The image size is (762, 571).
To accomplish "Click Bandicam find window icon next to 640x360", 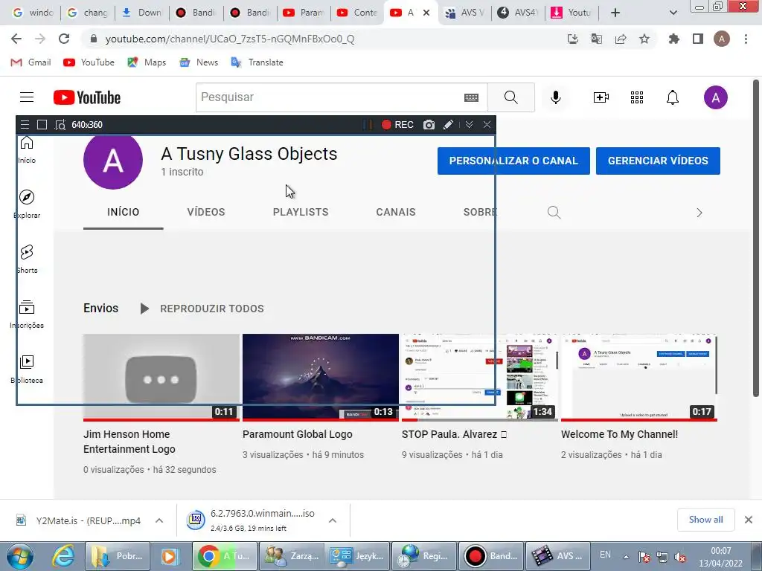I will [60, 125].
